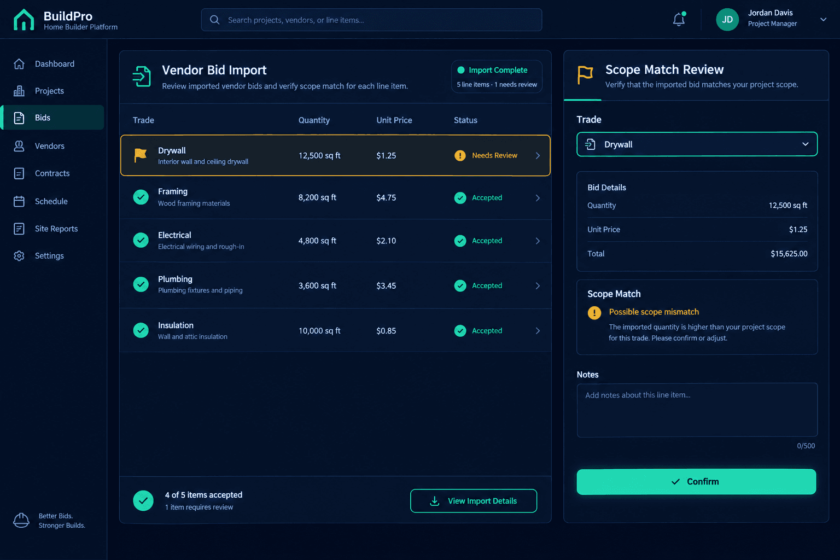Image resolution: width=840 pixels, height=560 pixels.
Task: Click the Dashboard home icon in sidebar
Action: (19, 64)
